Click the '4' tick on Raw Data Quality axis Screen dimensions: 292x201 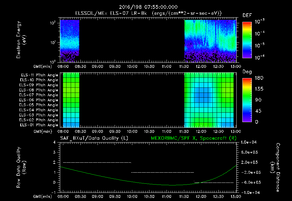[54, 143]
